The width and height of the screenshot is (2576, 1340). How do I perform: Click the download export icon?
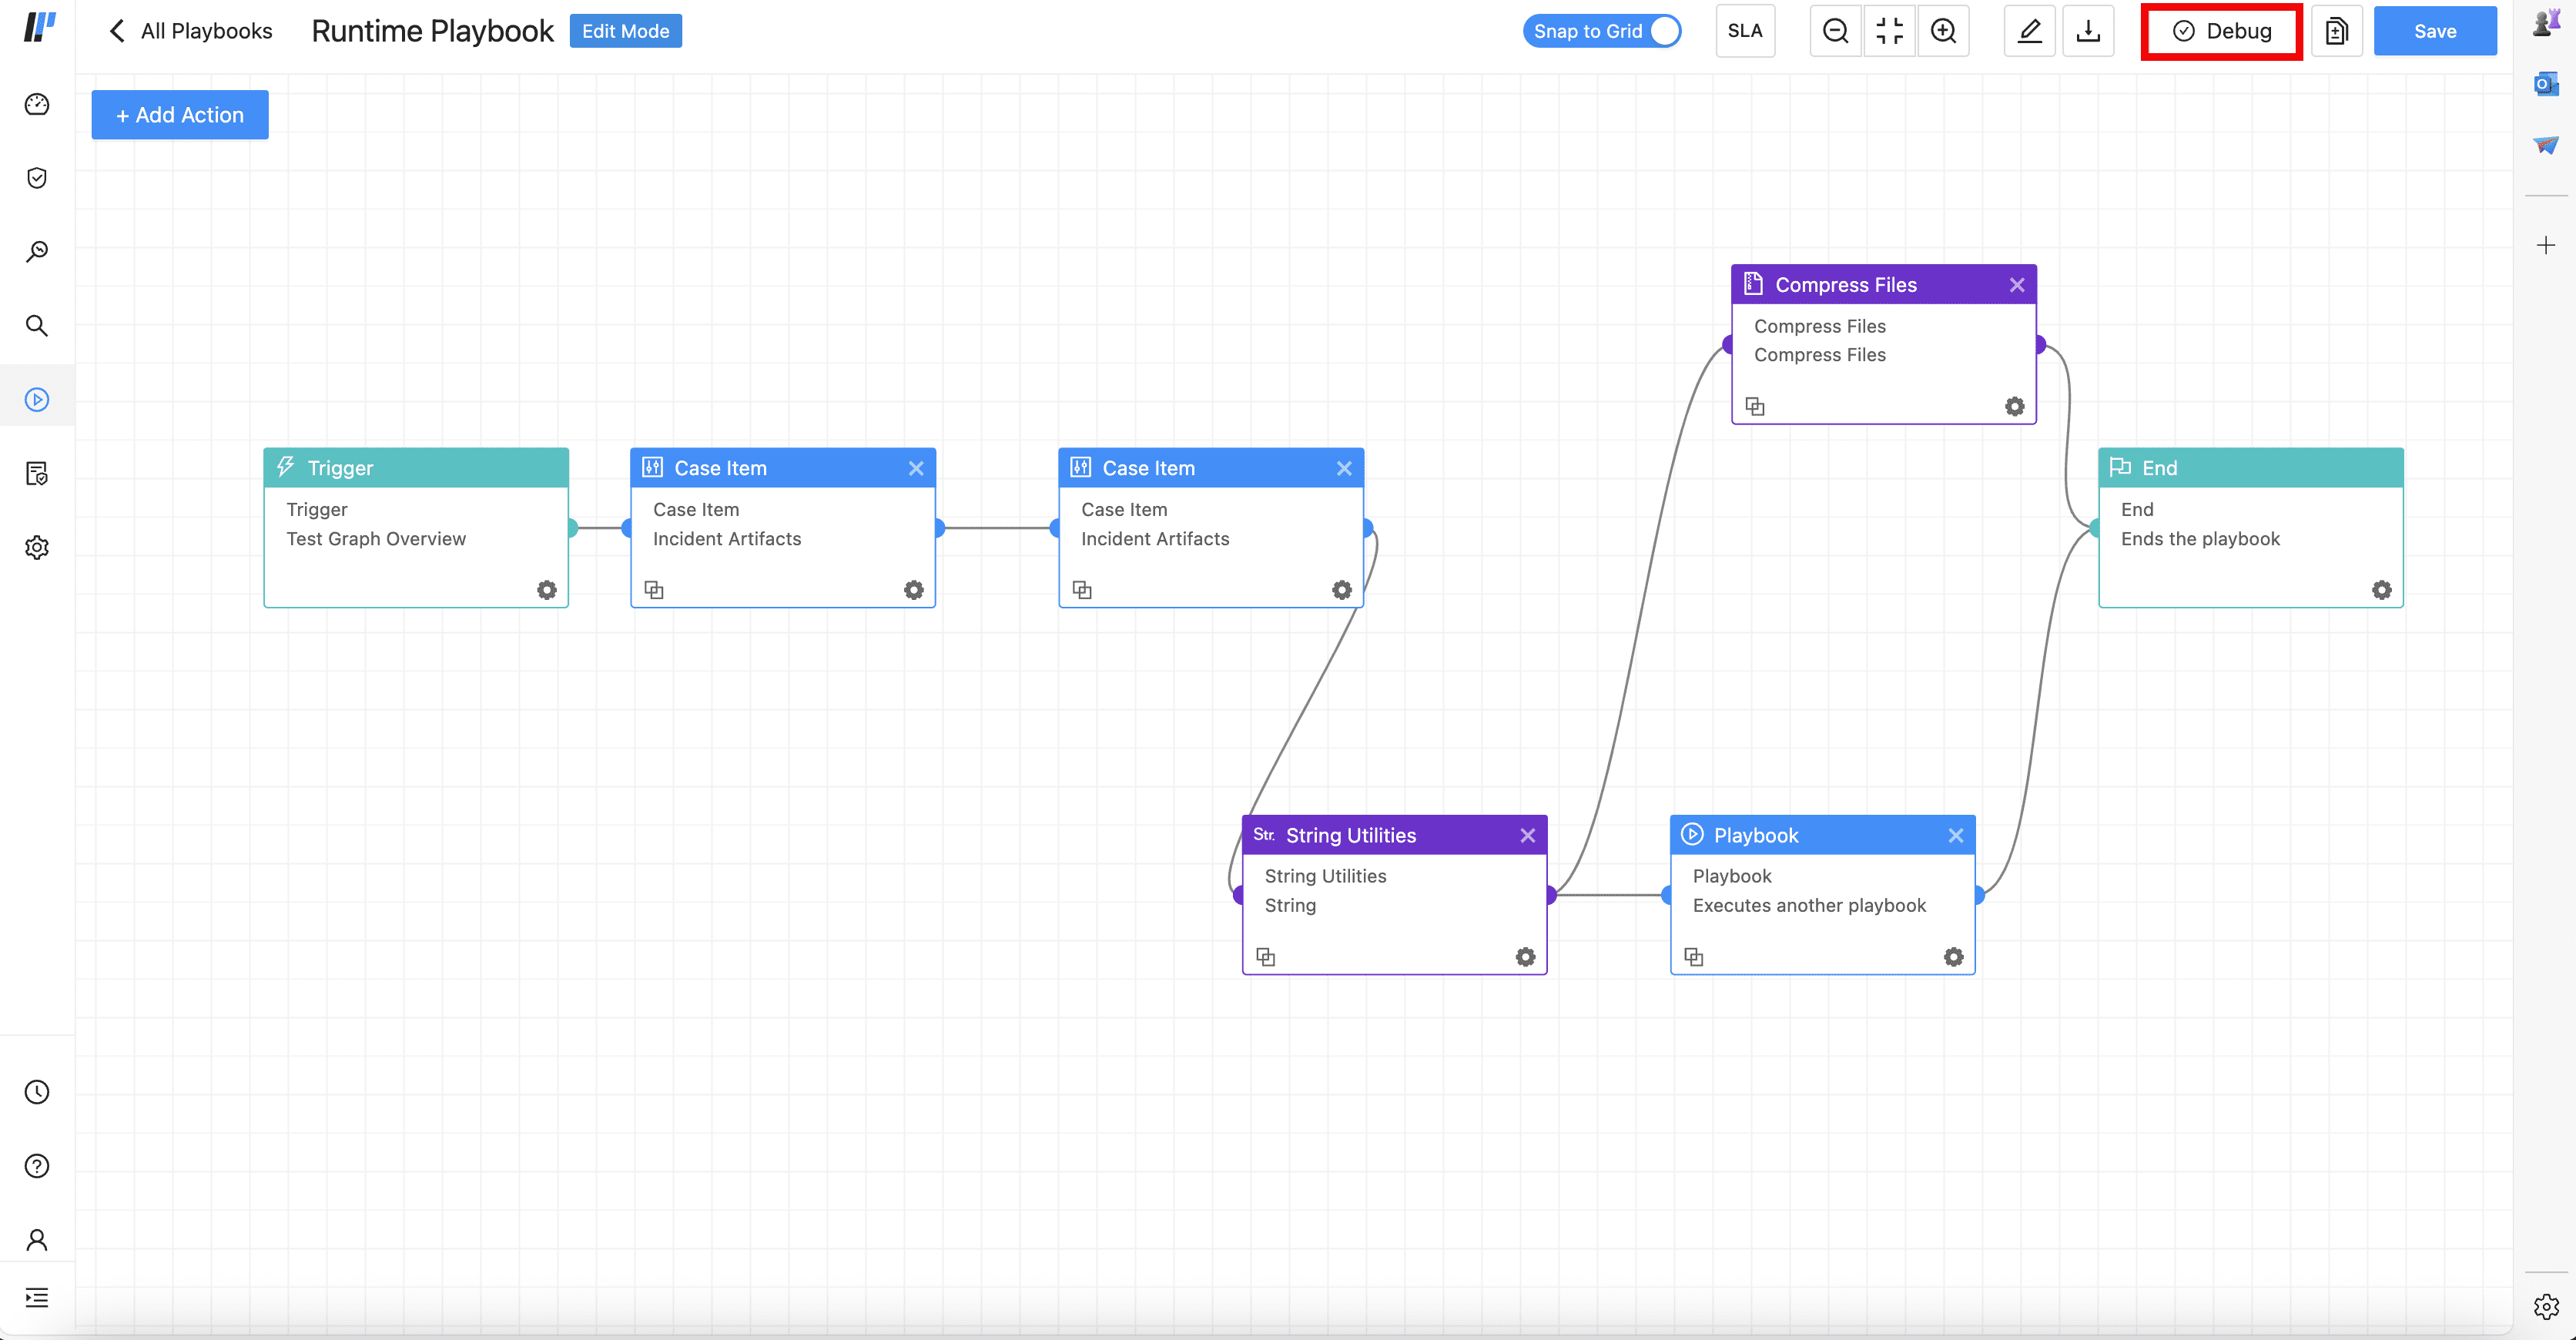click(x=2088, y=31)
